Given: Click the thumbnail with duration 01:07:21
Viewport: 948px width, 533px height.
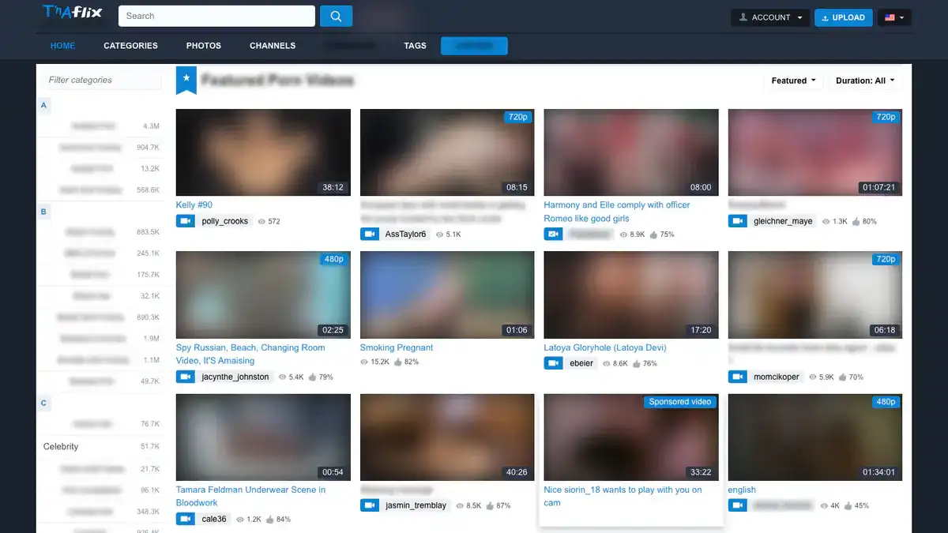Looking at the screenshot, I should (815, 152).
